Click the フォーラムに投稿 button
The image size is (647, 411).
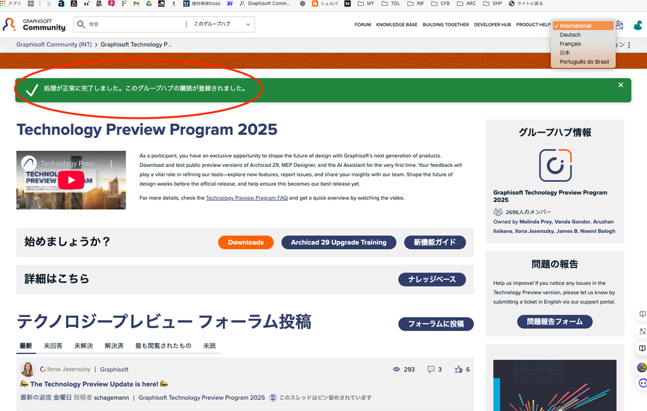coord(436,324)
